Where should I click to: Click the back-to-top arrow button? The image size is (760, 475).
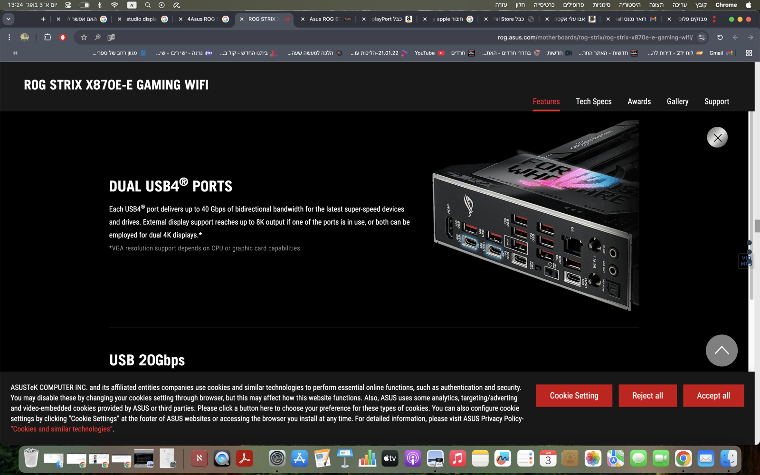(x=722, y=351)
